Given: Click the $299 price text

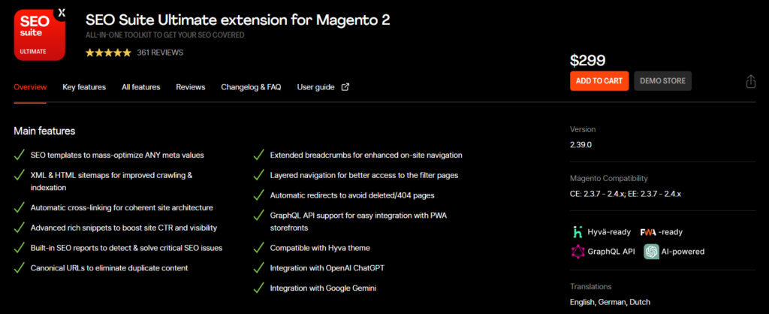Looking at the screenshot, I should pyautogui.click(x=588, y=61).
